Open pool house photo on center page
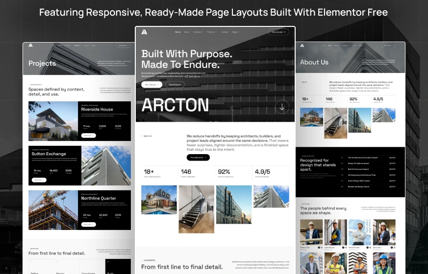428x274 pixels. [x=159, y=200]
